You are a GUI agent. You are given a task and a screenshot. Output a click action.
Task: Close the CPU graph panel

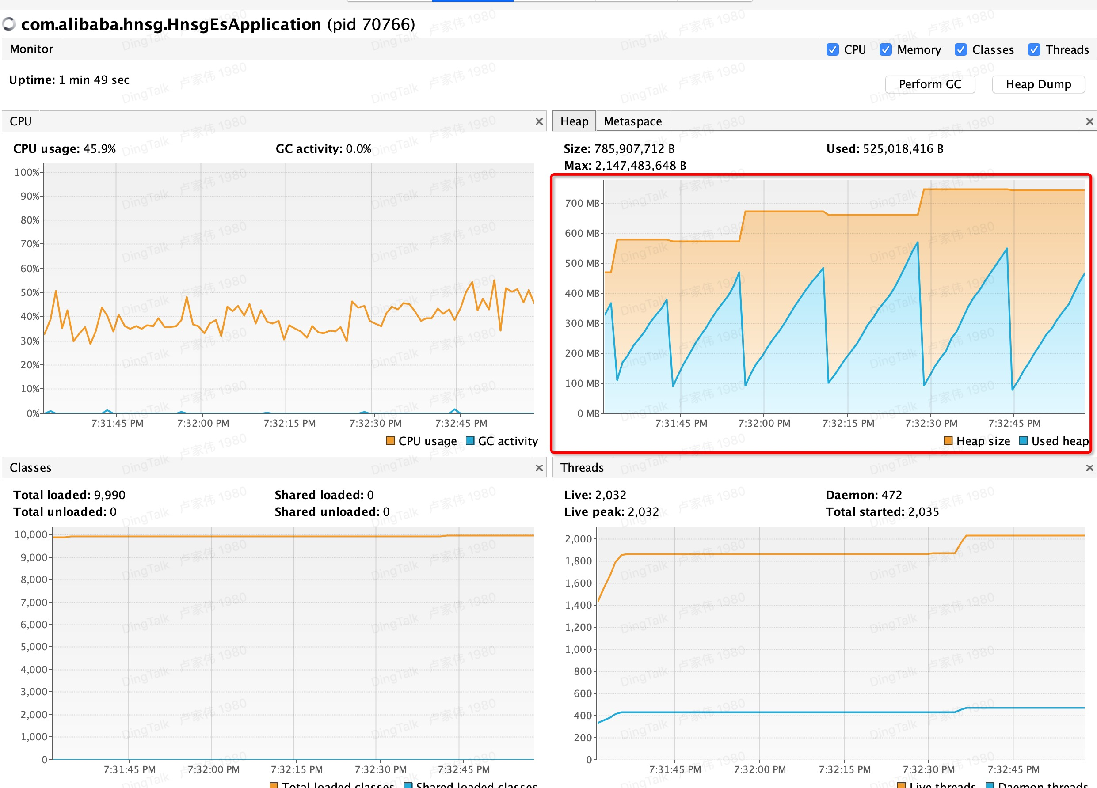pyautogui.click(x=539, y=121)
